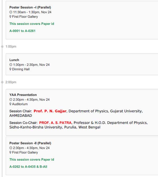Click the location pin beside Auditorium
Image resolution: width=158 pixels, height=177 pixels.
[10, 104]
